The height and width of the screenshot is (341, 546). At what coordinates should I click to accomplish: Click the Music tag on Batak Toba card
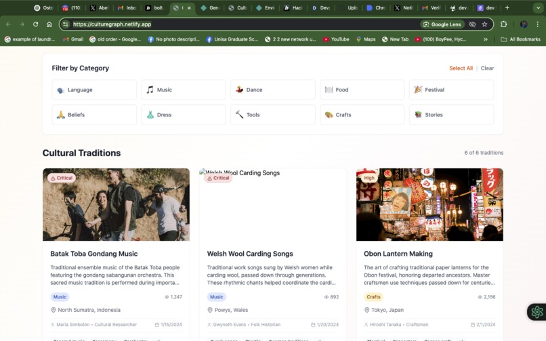pos(60,297)
